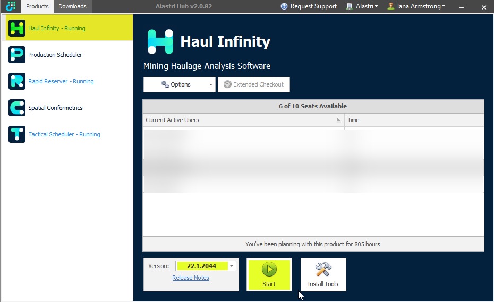
Task: Open Spatial Conformetrics entry
Action: point(67,108)
